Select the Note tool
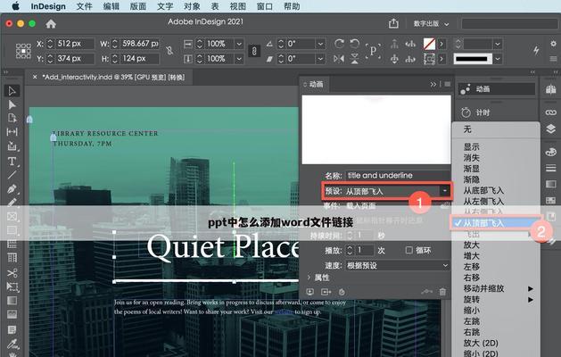Screen dimensions: 561x357 [x=12, y=329]
